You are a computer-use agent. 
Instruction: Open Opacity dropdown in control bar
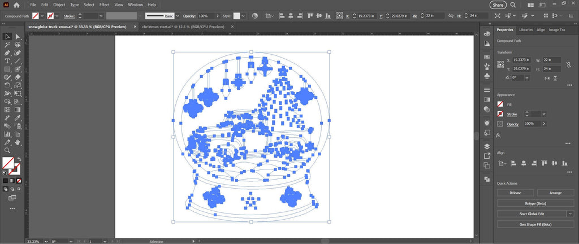218,16
